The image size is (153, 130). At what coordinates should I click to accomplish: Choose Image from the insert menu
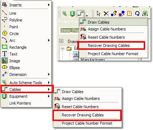(x=26, y=61)
